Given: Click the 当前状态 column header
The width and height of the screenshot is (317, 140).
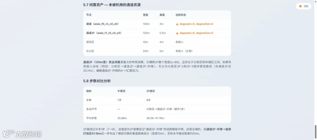Looking at the screenshot, I should tap(181, 15).
